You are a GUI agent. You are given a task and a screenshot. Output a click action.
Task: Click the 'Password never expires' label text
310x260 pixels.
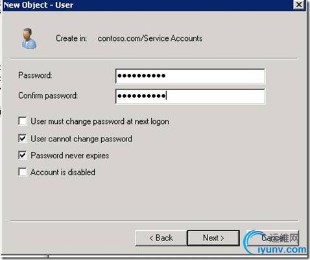click(70, 156)
